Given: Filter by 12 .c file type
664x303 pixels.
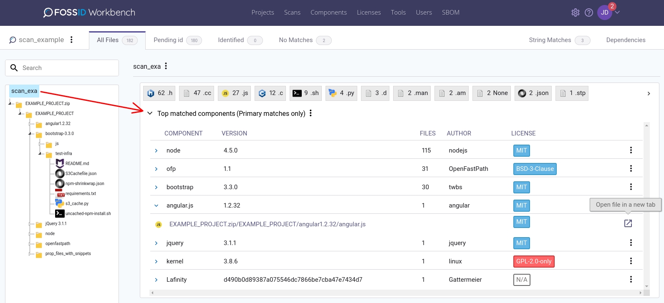Looking at the screenshot, I should (270, 93).
